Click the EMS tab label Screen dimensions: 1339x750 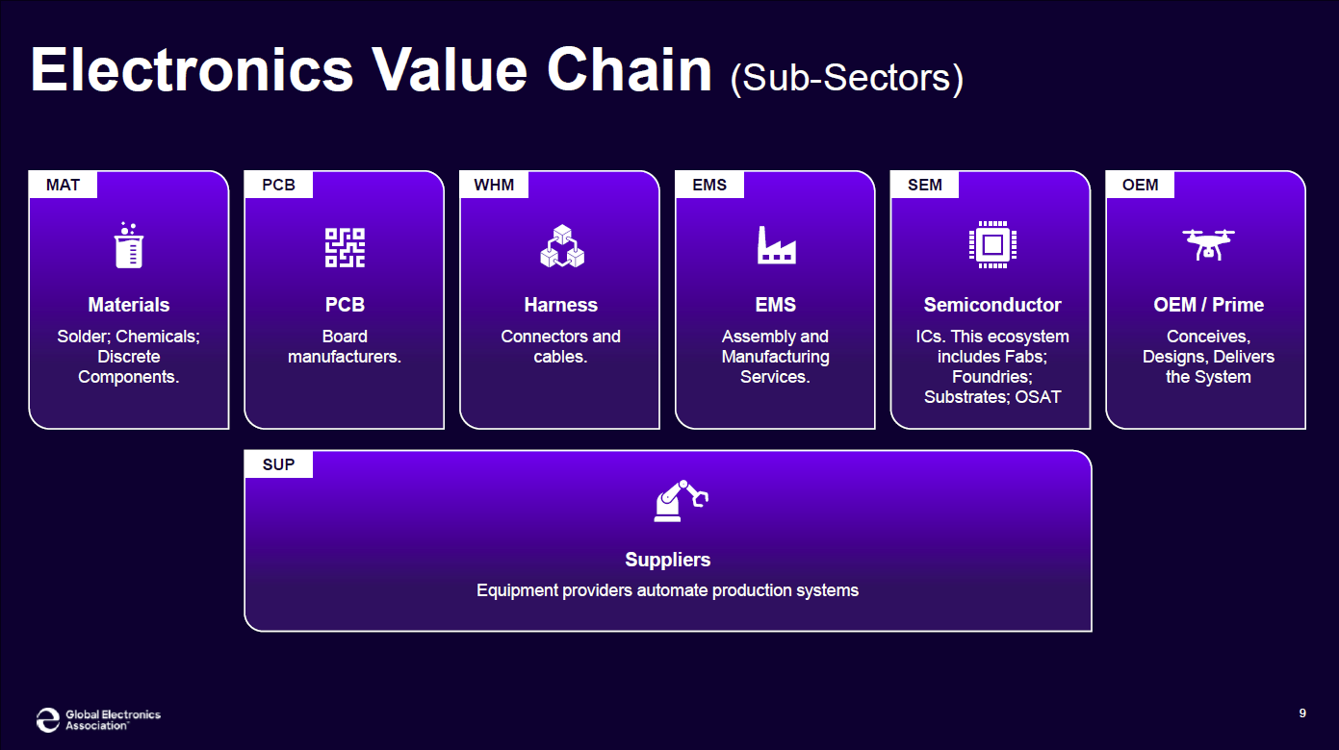click(709, 185)
